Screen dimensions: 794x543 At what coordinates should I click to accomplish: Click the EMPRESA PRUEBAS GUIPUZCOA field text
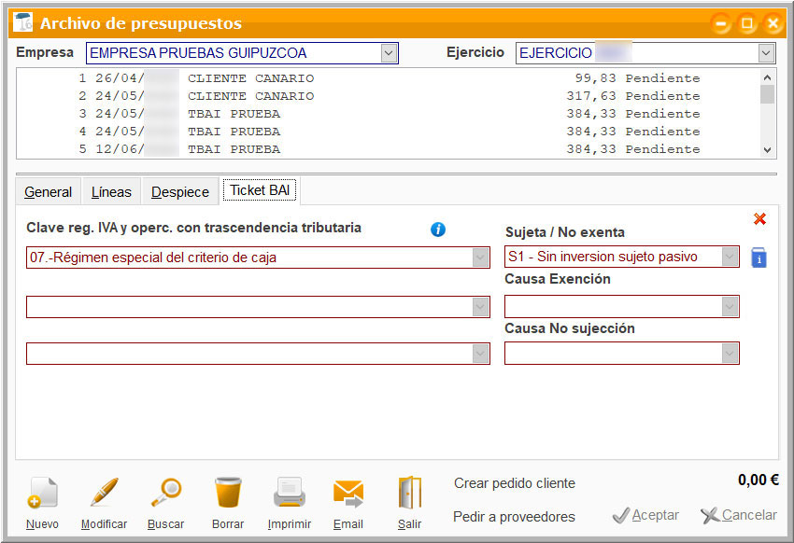coord(198,53)
